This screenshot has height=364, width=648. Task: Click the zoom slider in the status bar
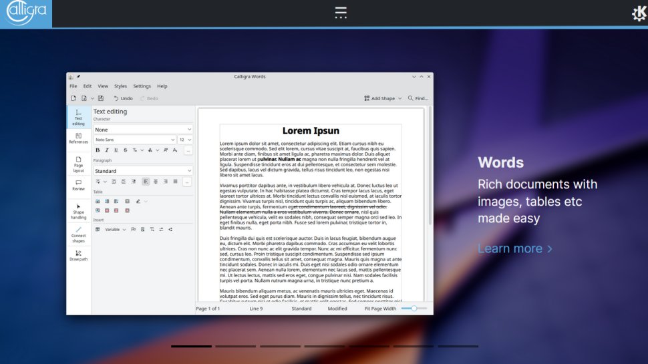coord(414,308)
